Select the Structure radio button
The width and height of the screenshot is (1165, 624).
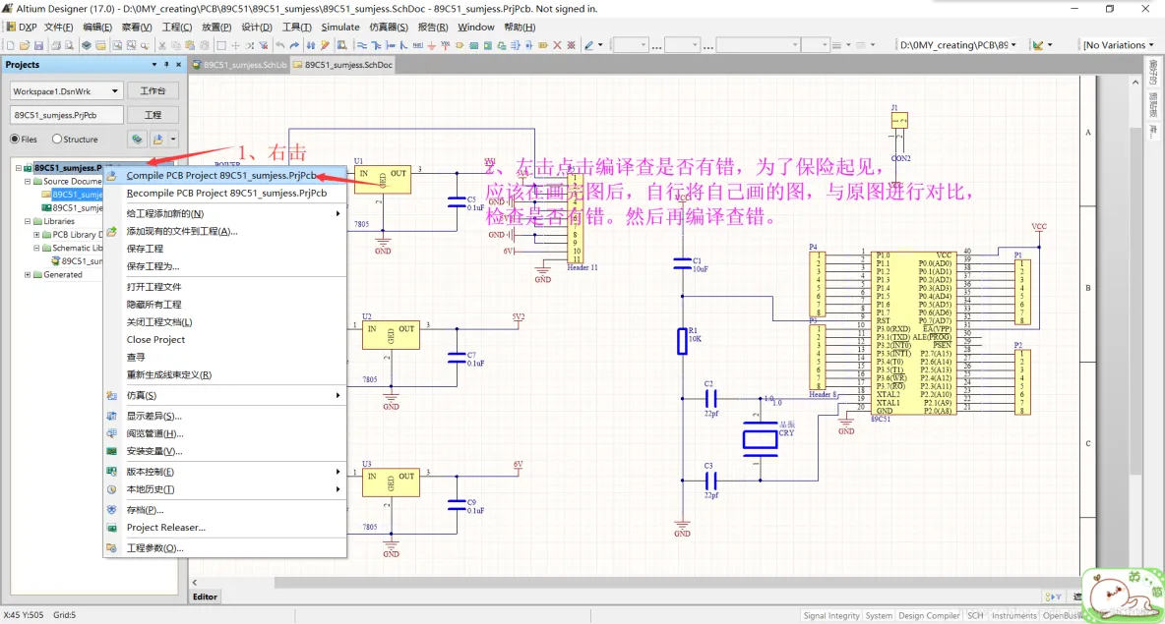click(57, 139)
